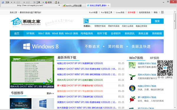
Task: Select Win10 系统 in the navigation bar
Action: tap(71, 33)
